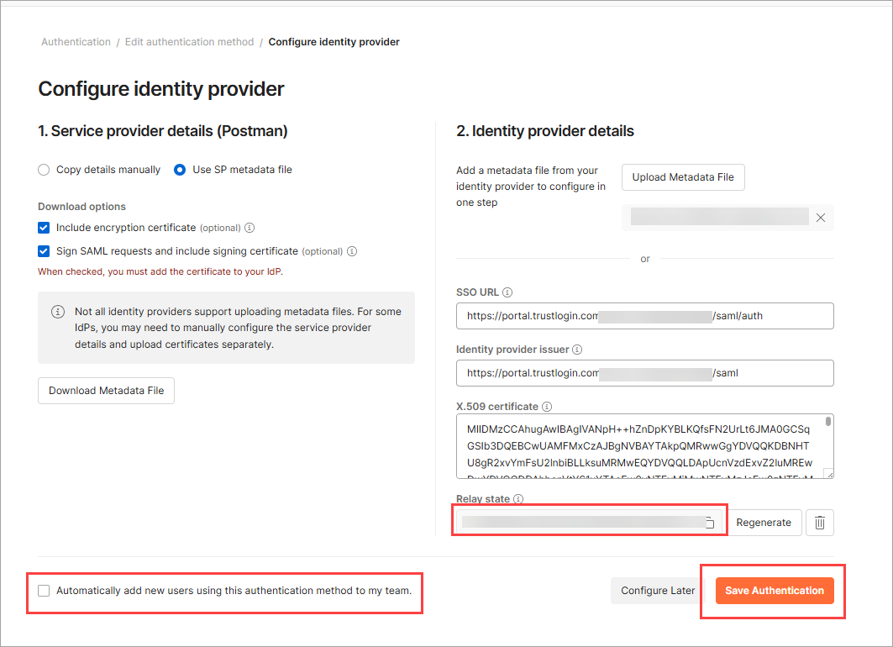Select Copy details manually option
Viewport: 893px width, 647px height.
pyautogui.click(x=44, y=170)
